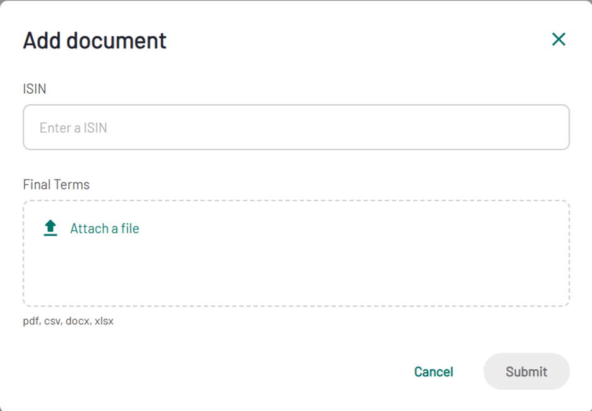This screenshot has width=592, height=411.
Task: Close the Add document dialog
Action: click(x=558, y=40)
